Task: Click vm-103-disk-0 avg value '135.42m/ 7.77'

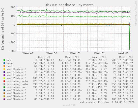Action: pyautogui.click(x=96, y=69)
